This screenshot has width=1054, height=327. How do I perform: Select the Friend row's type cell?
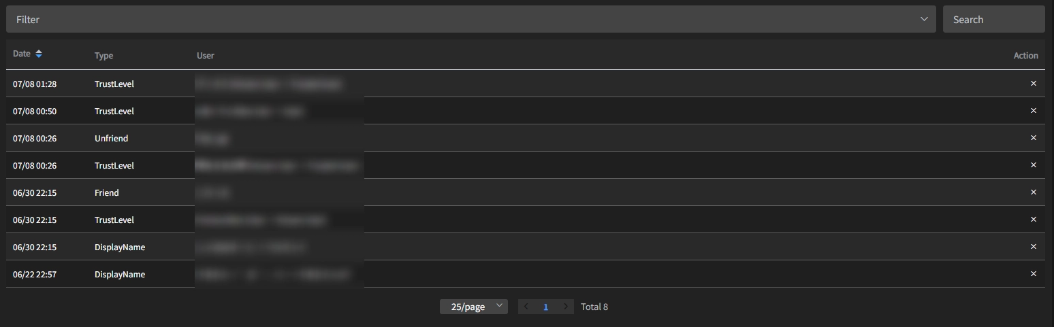[106, 192]
